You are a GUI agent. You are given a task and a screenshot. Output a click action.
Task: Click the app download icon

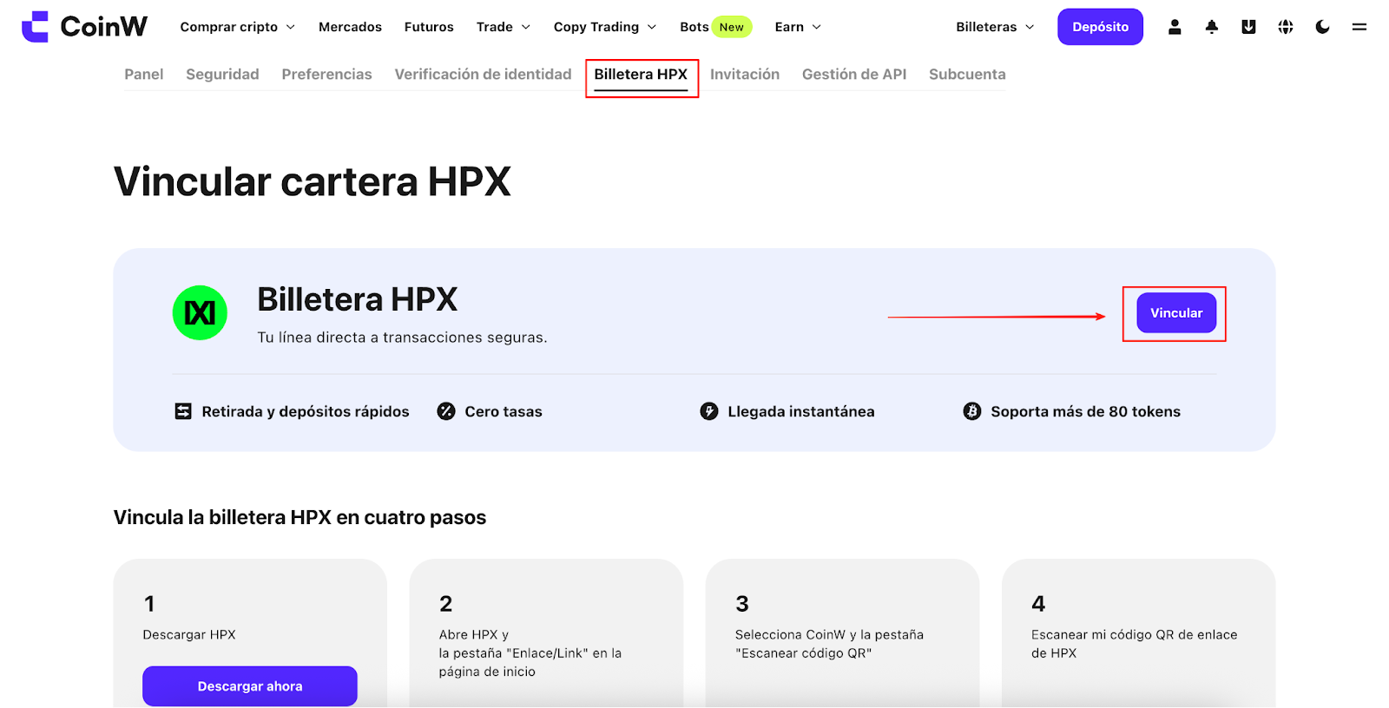click(1248, 27)
